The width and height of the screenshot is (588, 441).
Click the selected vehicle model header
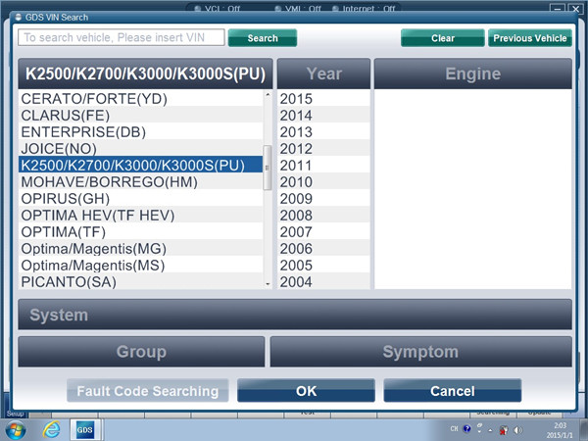145,73
